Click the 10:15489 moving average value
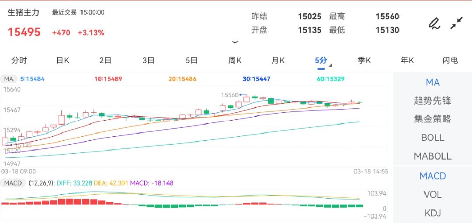The width and height of the screenshot is (472, 223). [108, 79]
